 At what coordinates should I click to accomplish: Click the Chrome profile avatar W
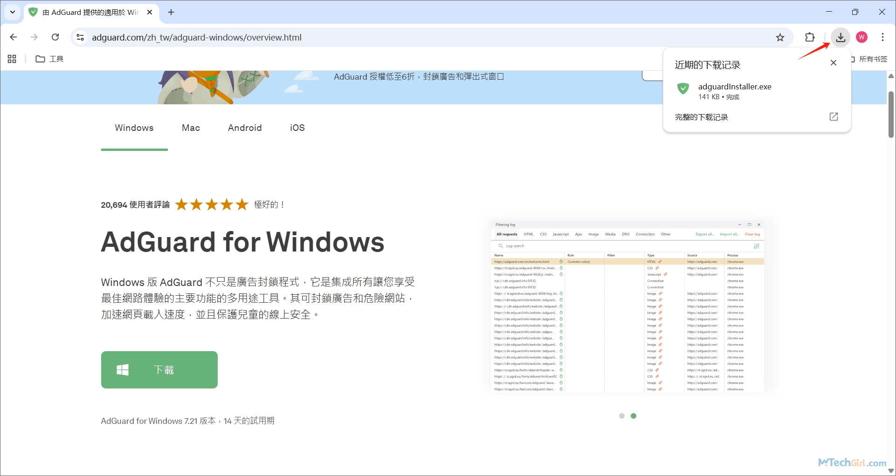(x=862, y=37)
